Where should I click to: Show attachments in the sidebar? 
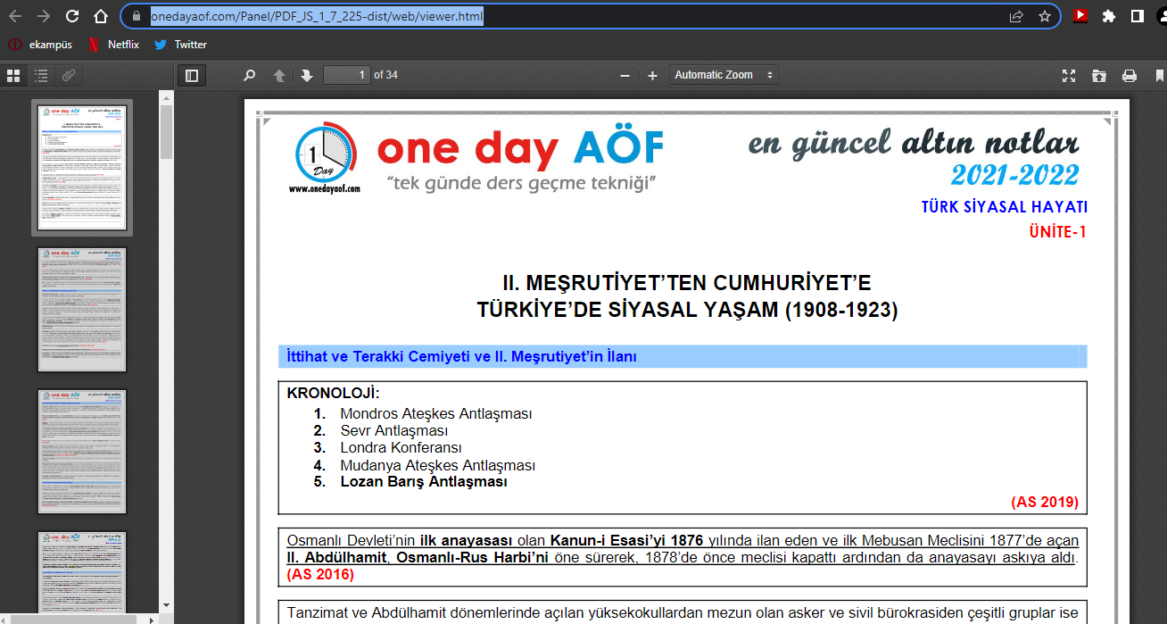pyautogui.click(x=69, y=76)
